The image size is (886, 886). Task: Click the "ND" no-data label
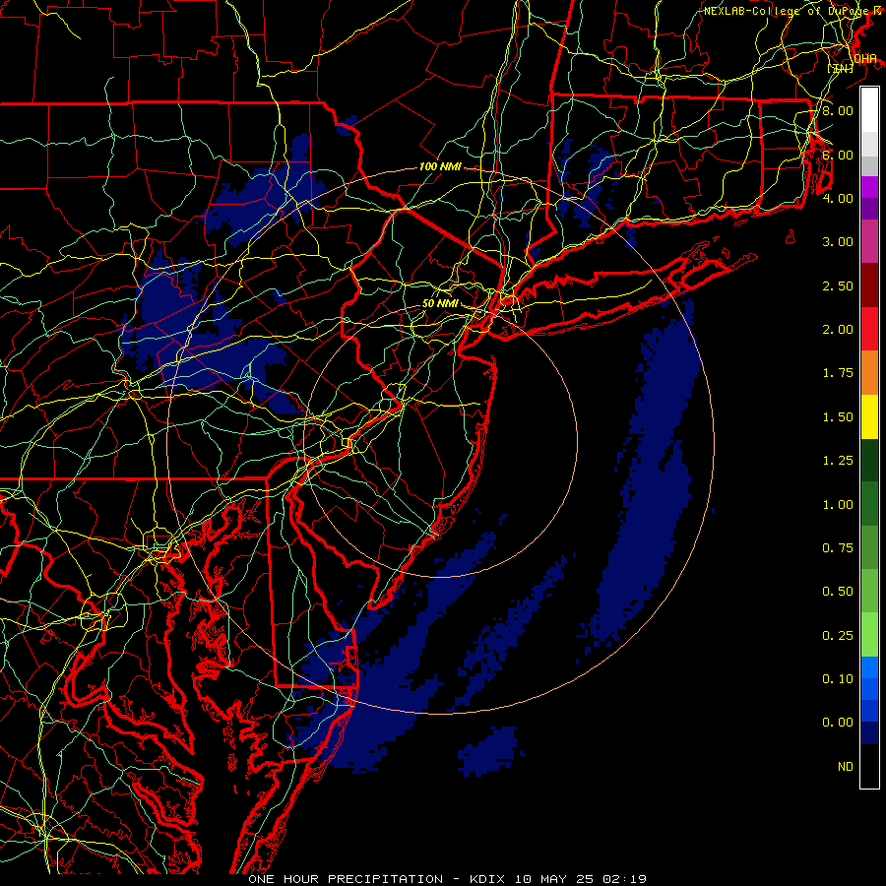click(846, 767)
